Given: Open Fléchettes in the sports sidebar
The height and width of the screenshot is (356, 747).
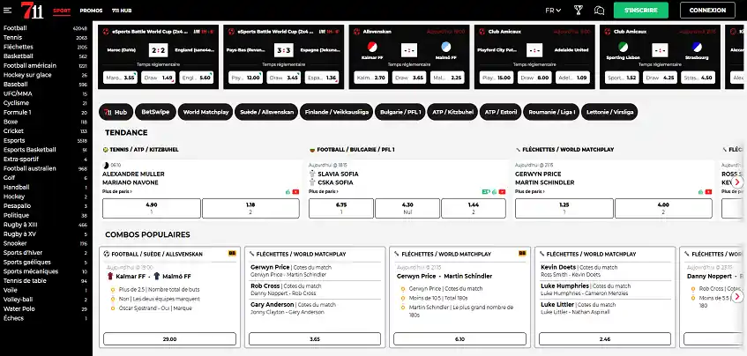Looking at the screenshot, I should click(x=45, y=47).
